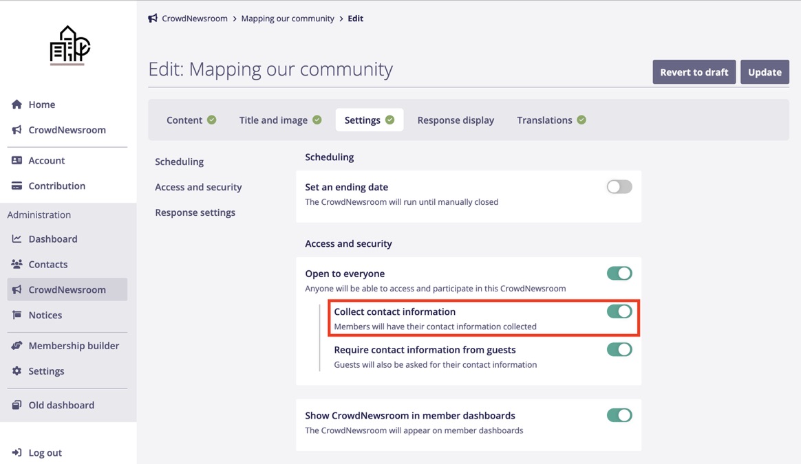Enable the Set an ending date toggle
Image resolution: width=801 pixels, height=464 pixels.
619,187
